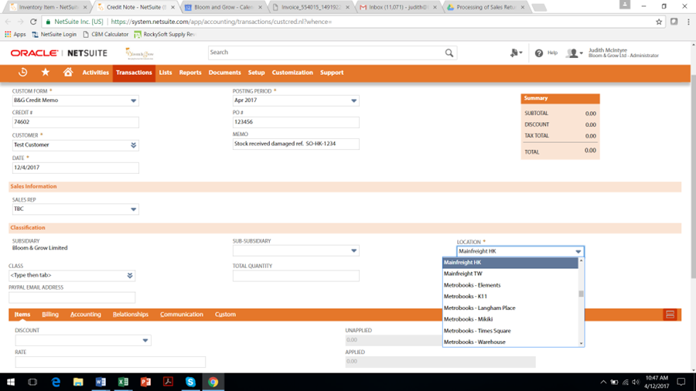Click the Date field

click(x=76, y=168)
